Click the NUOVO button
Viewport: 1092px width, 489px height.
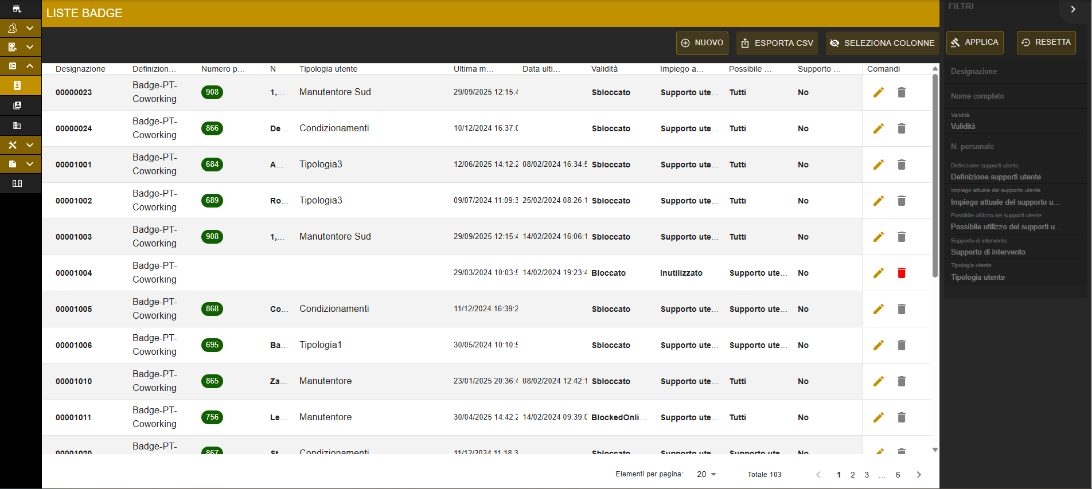coord(702,43)
